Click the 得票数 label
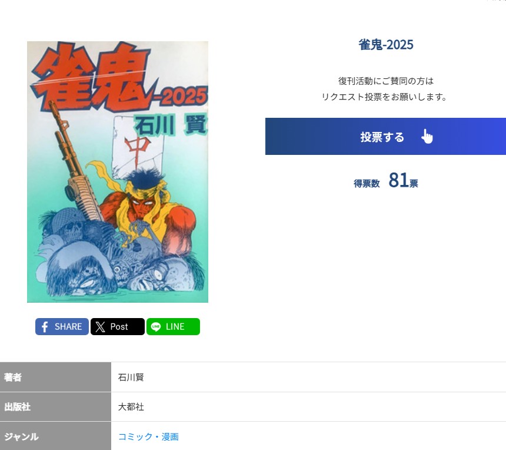Viewport: 506px width, 450px height. pos(367,184)
